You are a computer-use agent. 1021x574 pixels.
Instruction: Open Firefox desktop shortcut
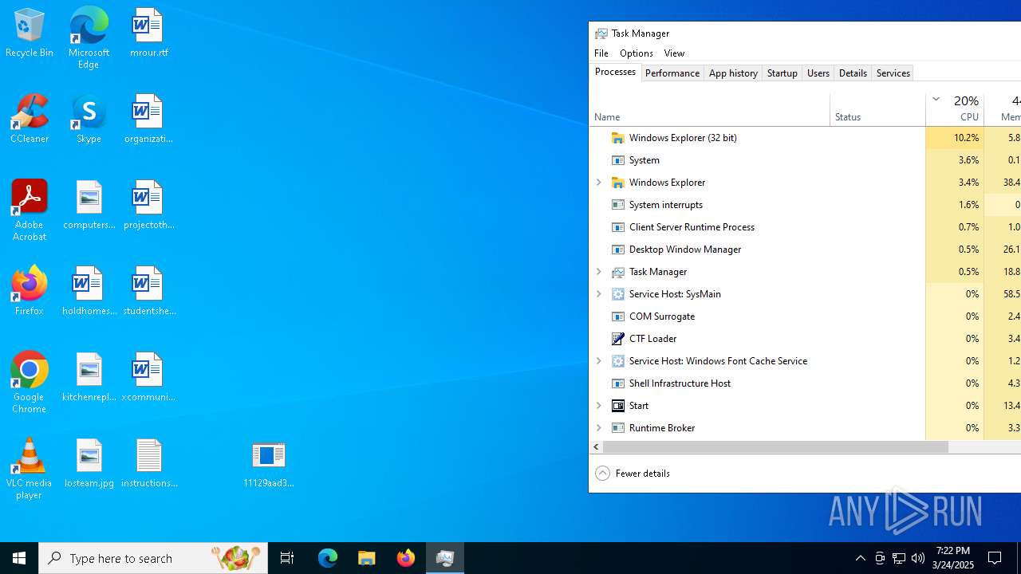[x=30, y=291]
